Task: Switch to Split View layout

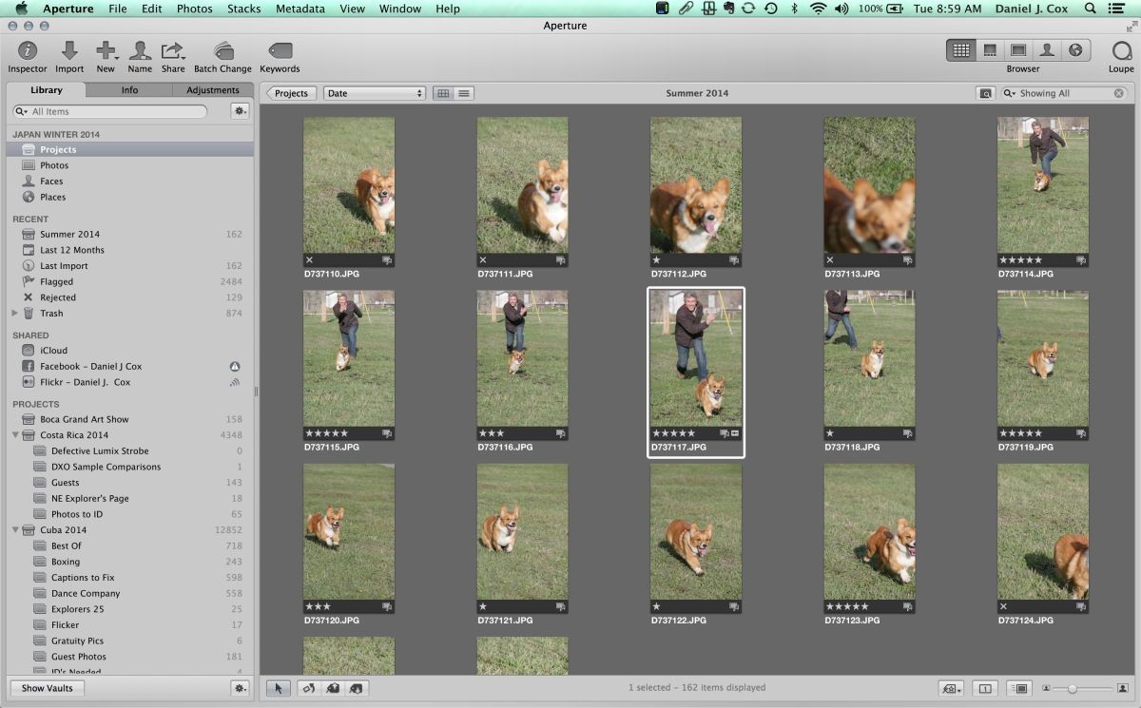Action: point(990,50)
